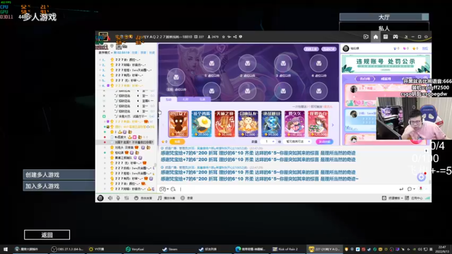
Task: Click first pill button at top-right of stage
Action: point(311,49)
